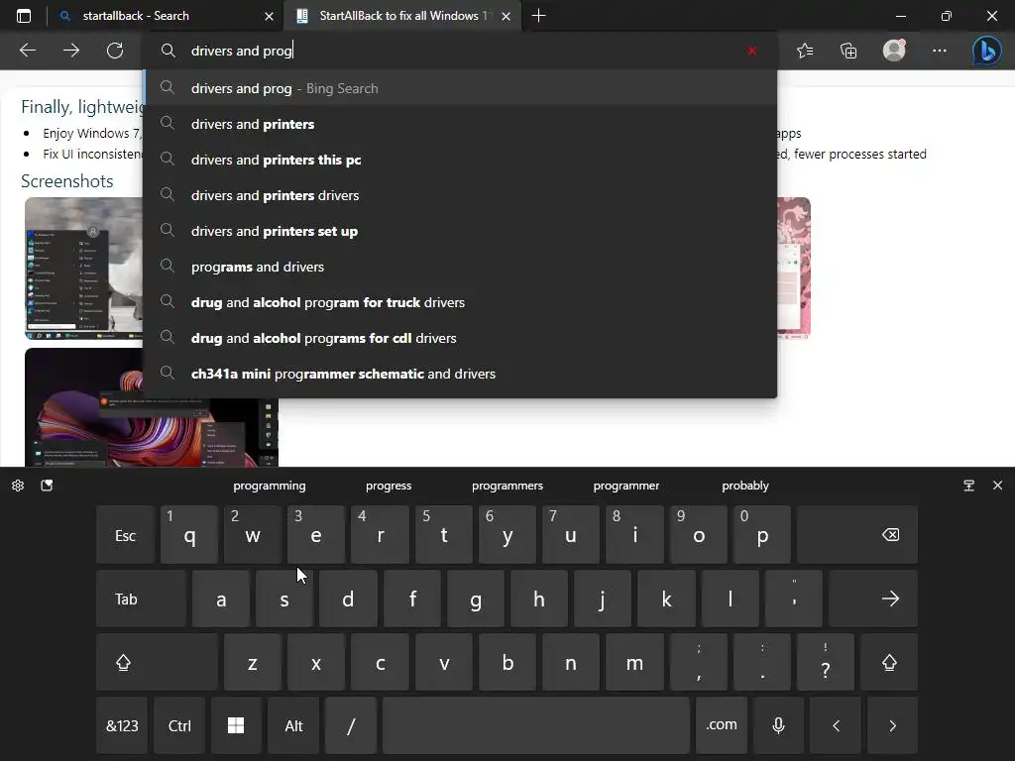This screenshot has height=761, width=1015.
Task: Open the keyboard clipboard/emoji panel icon
Action: [x=47, y=486]
